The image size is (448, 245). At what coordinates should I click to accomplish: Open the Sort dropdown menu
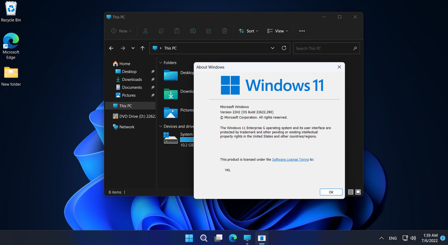[x=248, y=31]
